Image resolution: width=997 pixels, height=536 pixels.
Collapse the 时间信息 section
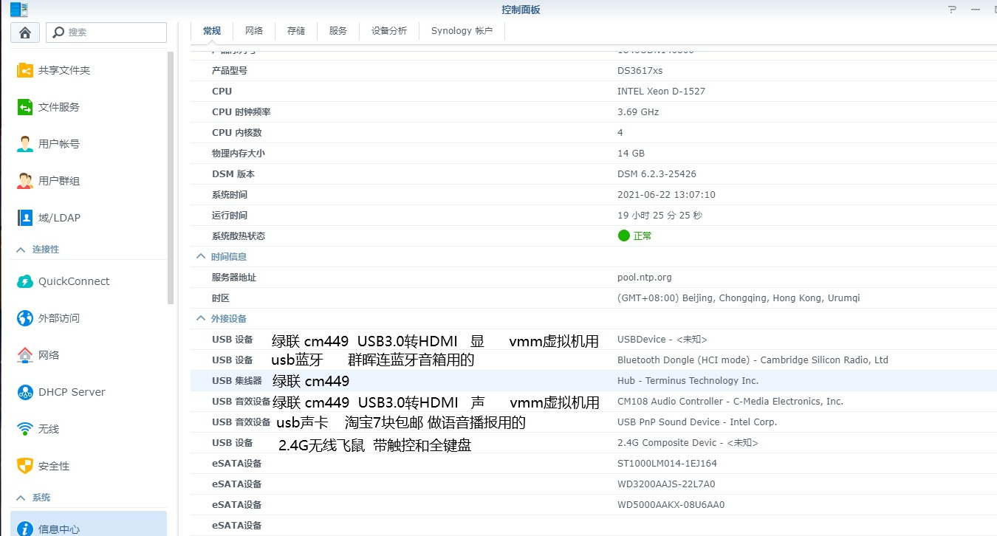point(199,256)
